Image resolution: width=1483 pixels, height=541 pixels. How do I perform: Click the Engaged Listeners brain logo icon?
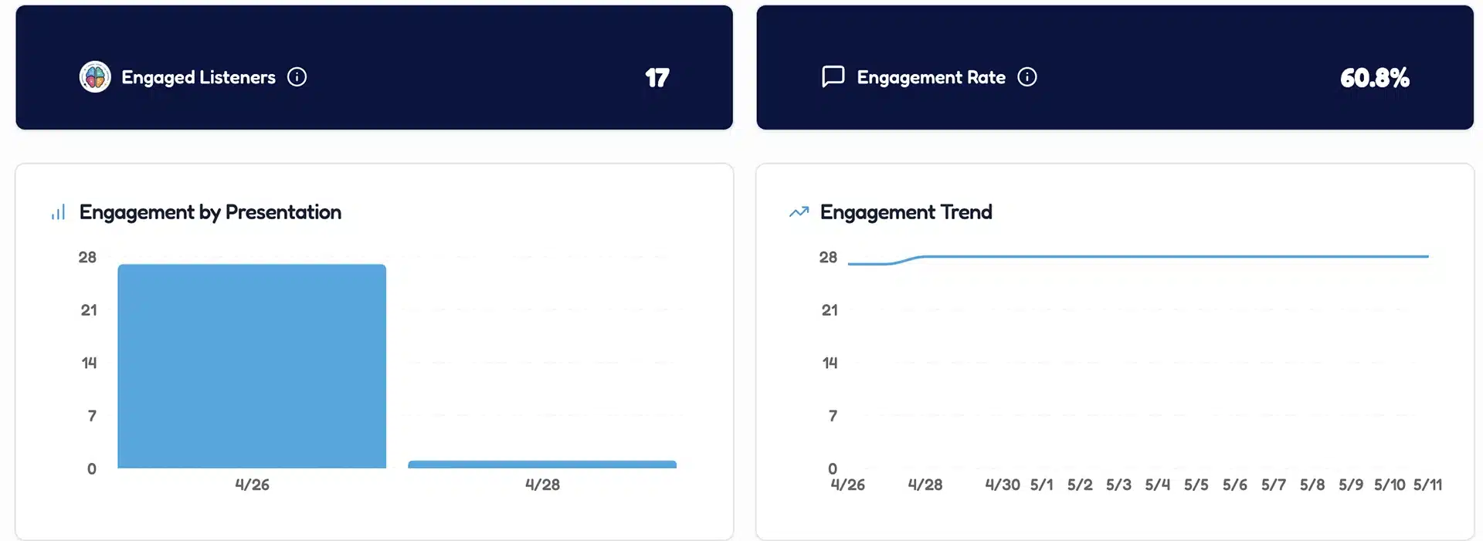click(95, 77)
